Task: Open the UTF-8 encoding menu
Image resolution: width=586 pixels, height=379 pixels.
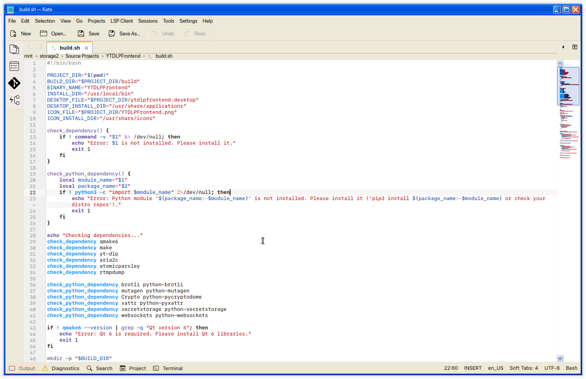Action: click(552, 368)
